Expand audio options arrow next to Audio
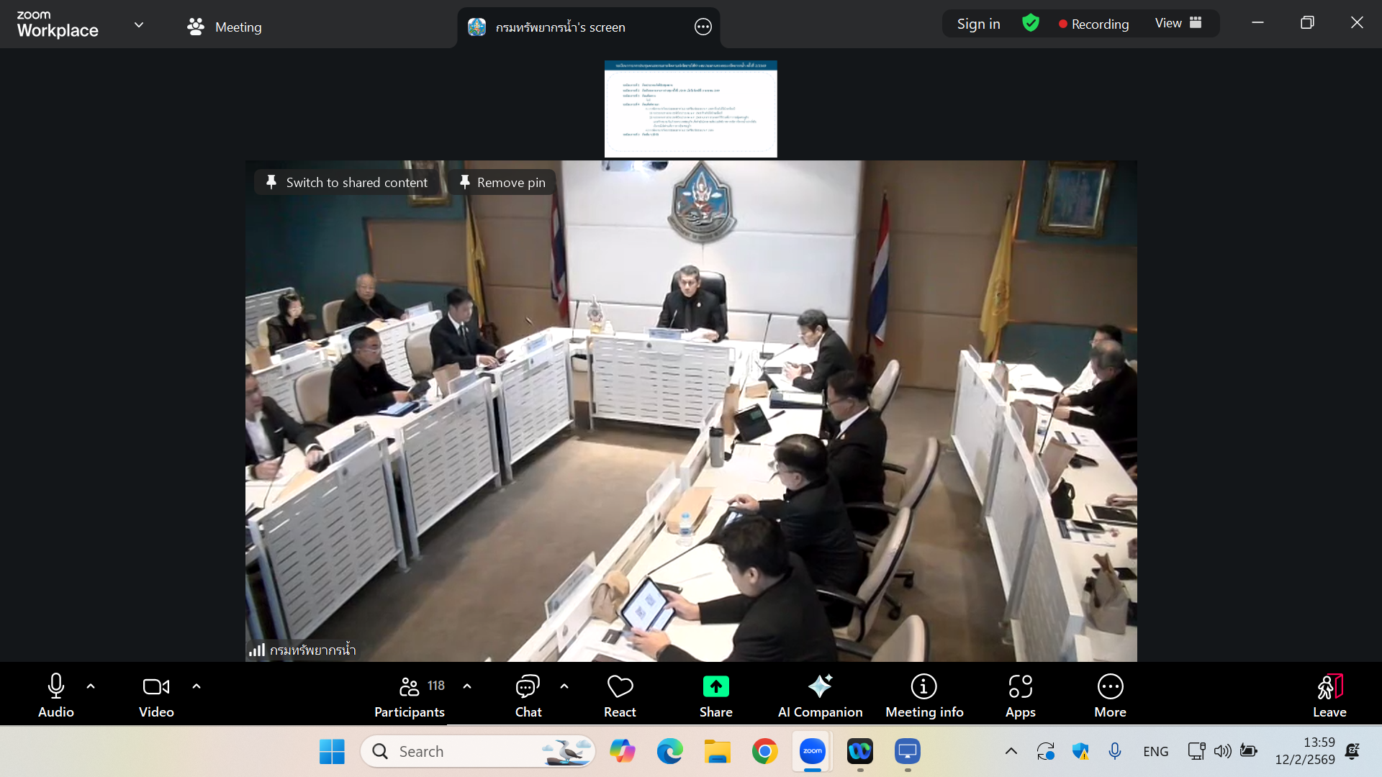This screenshot has width=1382, height=777. click(x=91, y=686)
